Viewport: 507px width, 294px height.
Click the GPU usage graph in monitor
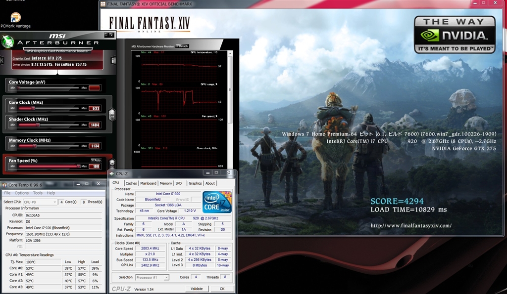[x=179, y=100]
